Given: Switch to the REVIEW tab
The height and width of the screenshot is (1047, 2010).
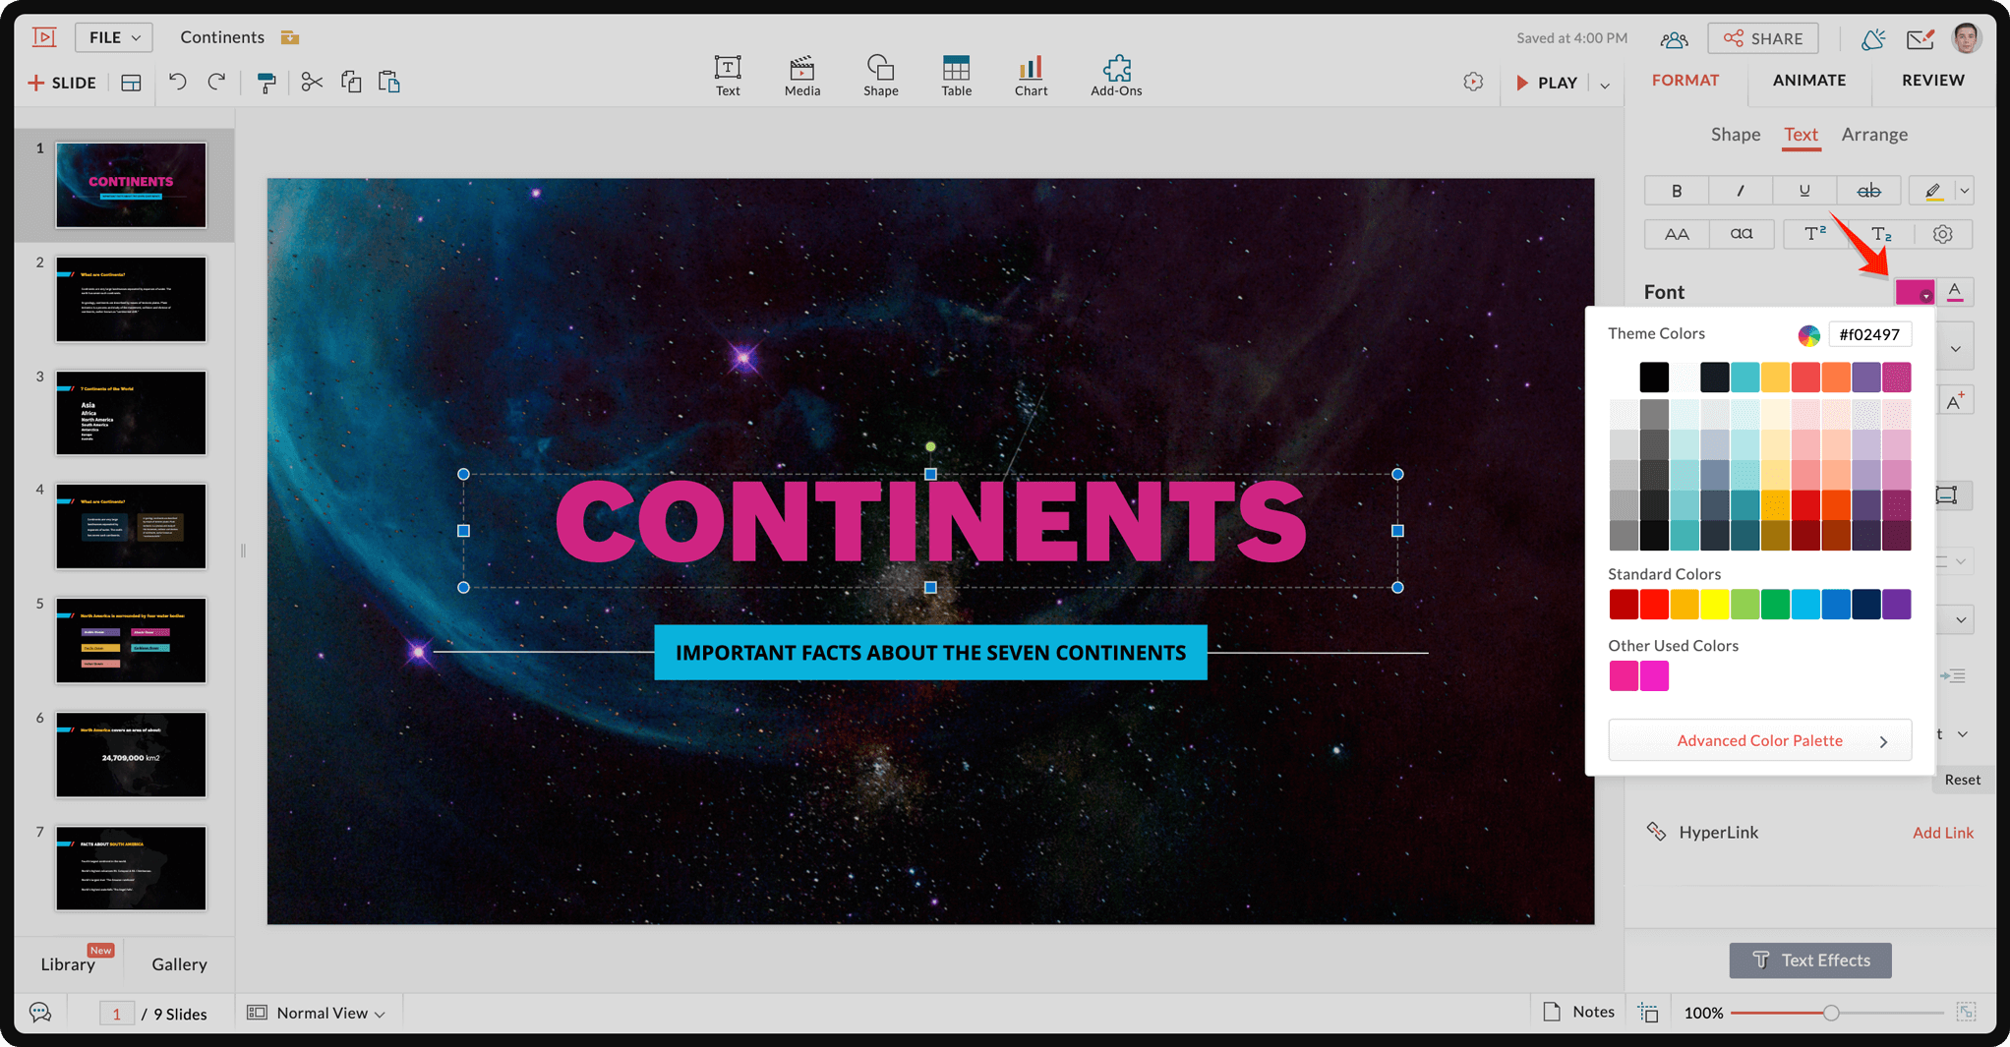Looking at the screenshot, I should [x=1932, y=81].
